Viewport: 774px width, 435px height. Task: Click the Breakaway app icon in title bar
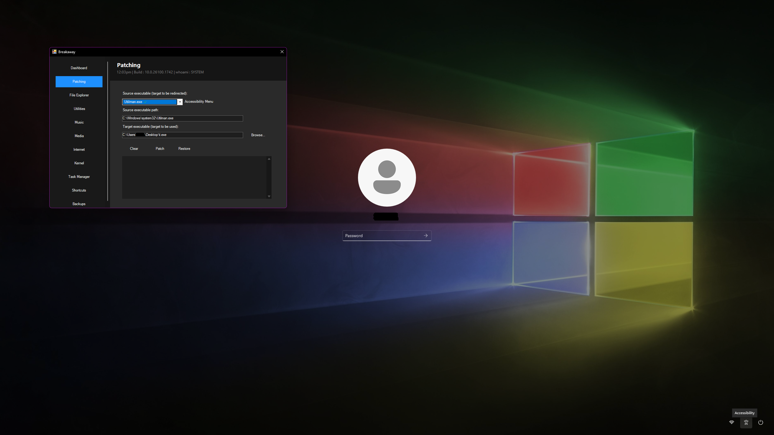pyautogui.click(x=54, y=52)
